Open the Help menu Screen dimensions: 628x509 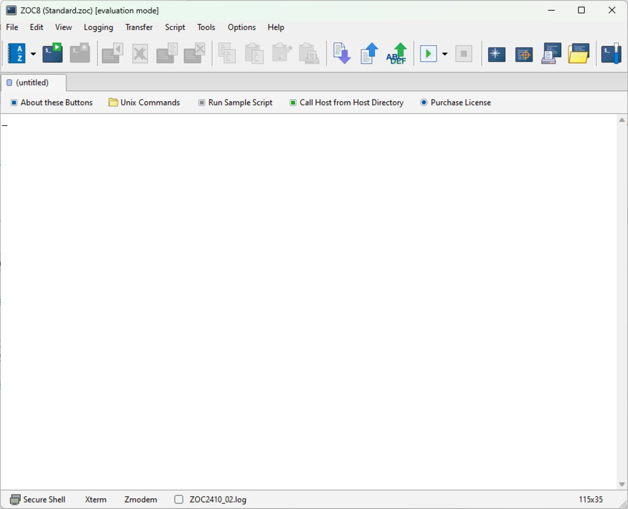(276, 27)
